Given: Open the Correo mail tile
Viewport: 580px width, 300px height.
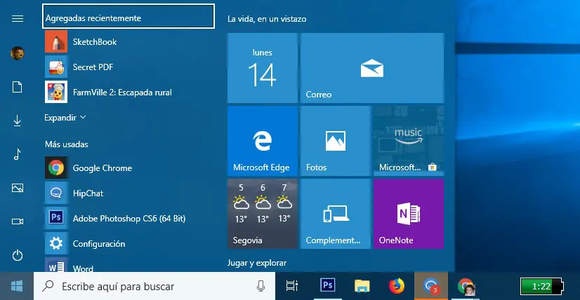Looking at the screenshot, I should (372, 68).
